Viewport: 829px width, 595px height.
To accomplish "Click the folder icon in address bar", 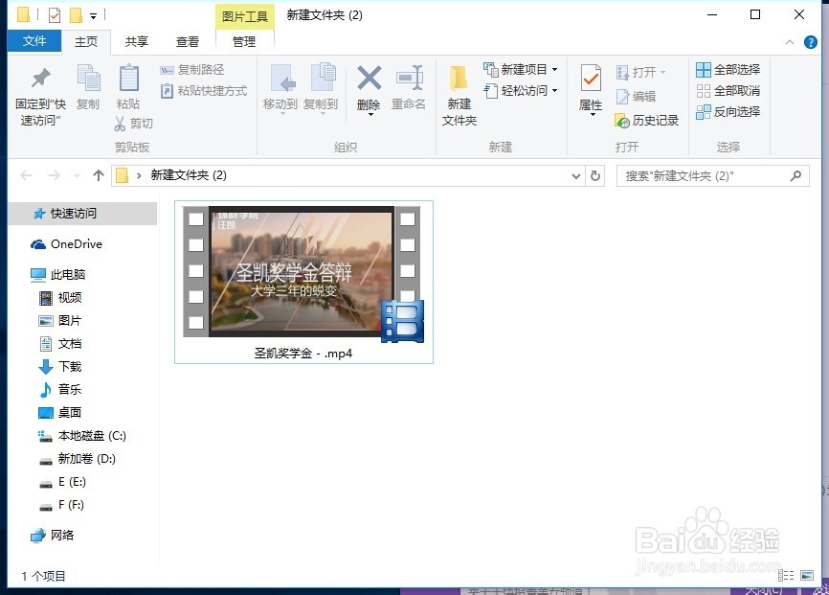I will coord(122,175).
